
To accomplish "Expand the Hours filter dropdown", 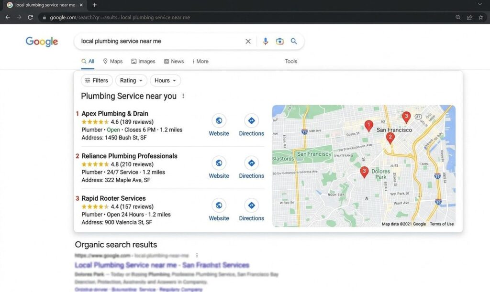I will 165,80.
